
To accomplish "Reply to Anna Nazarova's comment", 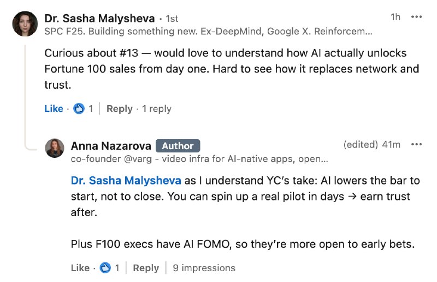I will click(146, 268).
